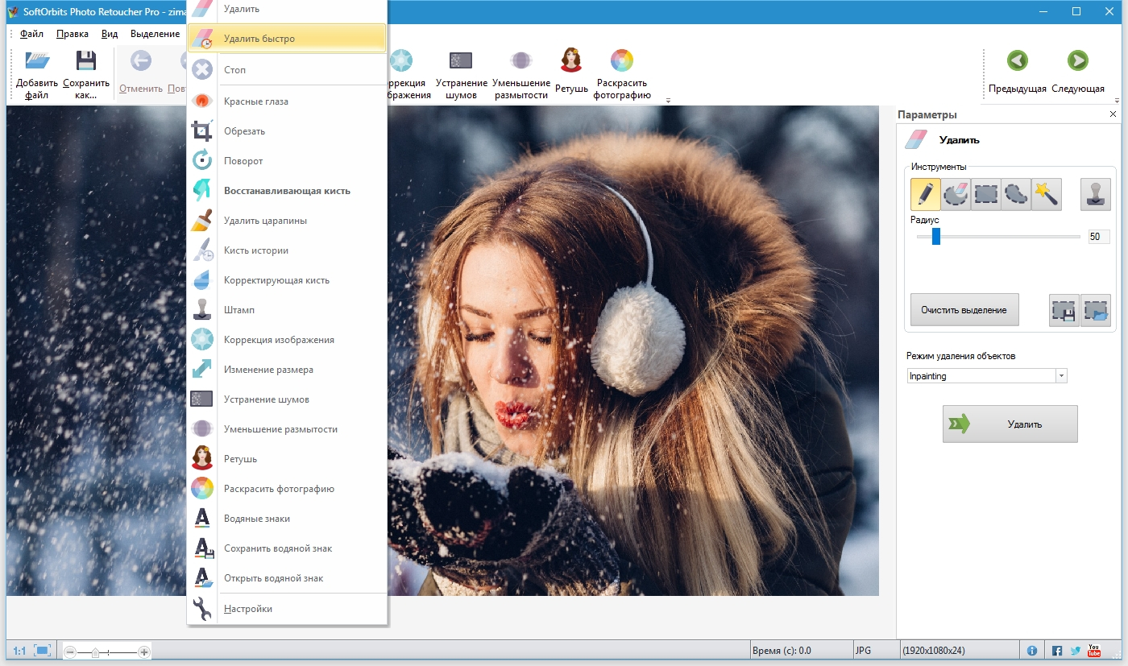
Task: Open the YouTube link icon in status bar
Action: 1093,651
